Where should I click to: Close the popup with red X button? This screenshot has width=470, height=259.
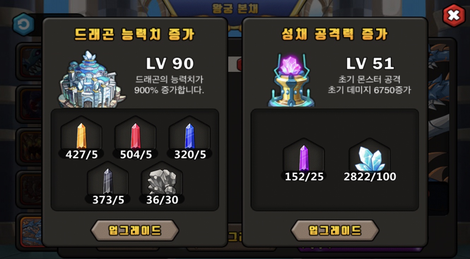point(454,16)
